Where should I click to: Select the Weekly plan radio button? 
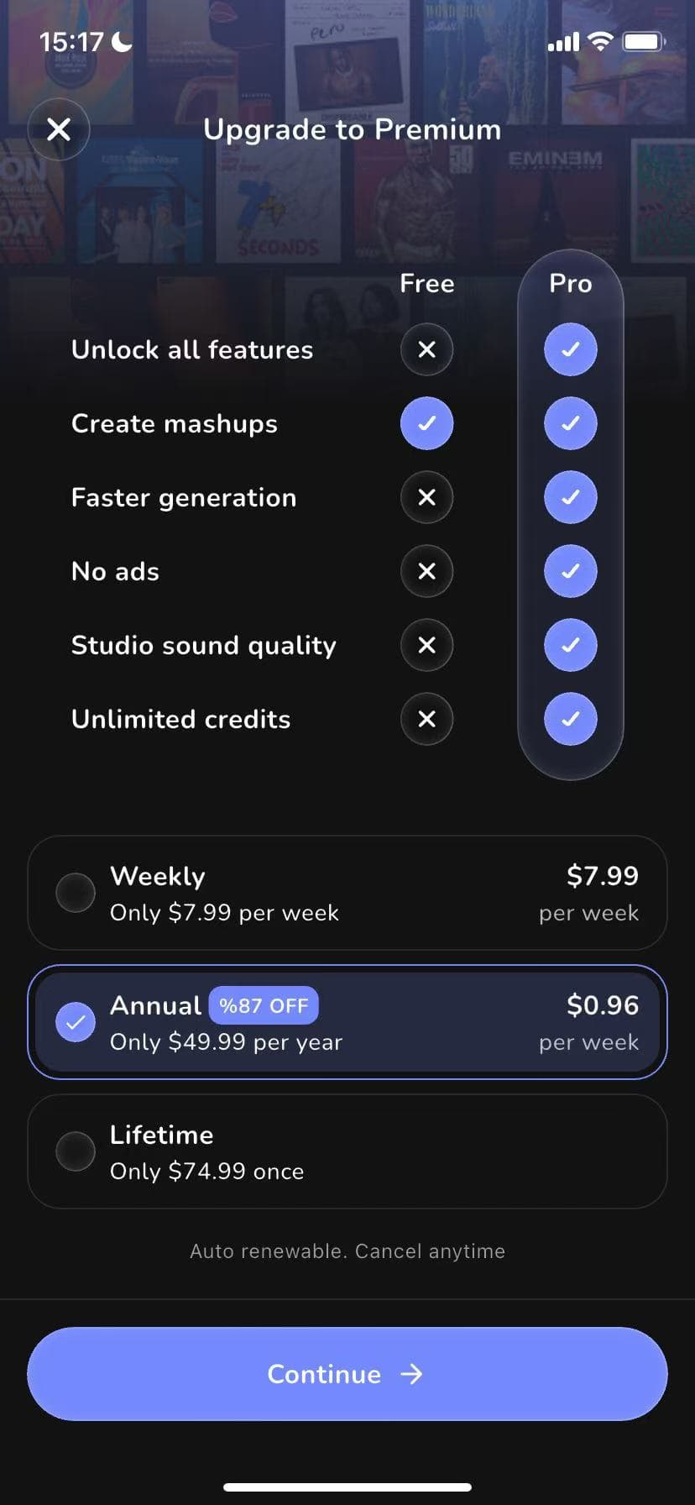point(76,893)
